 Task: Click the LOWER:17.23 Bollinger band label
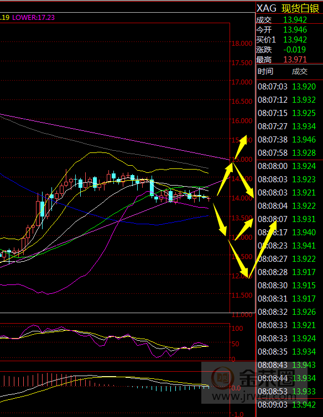[34, 18]
